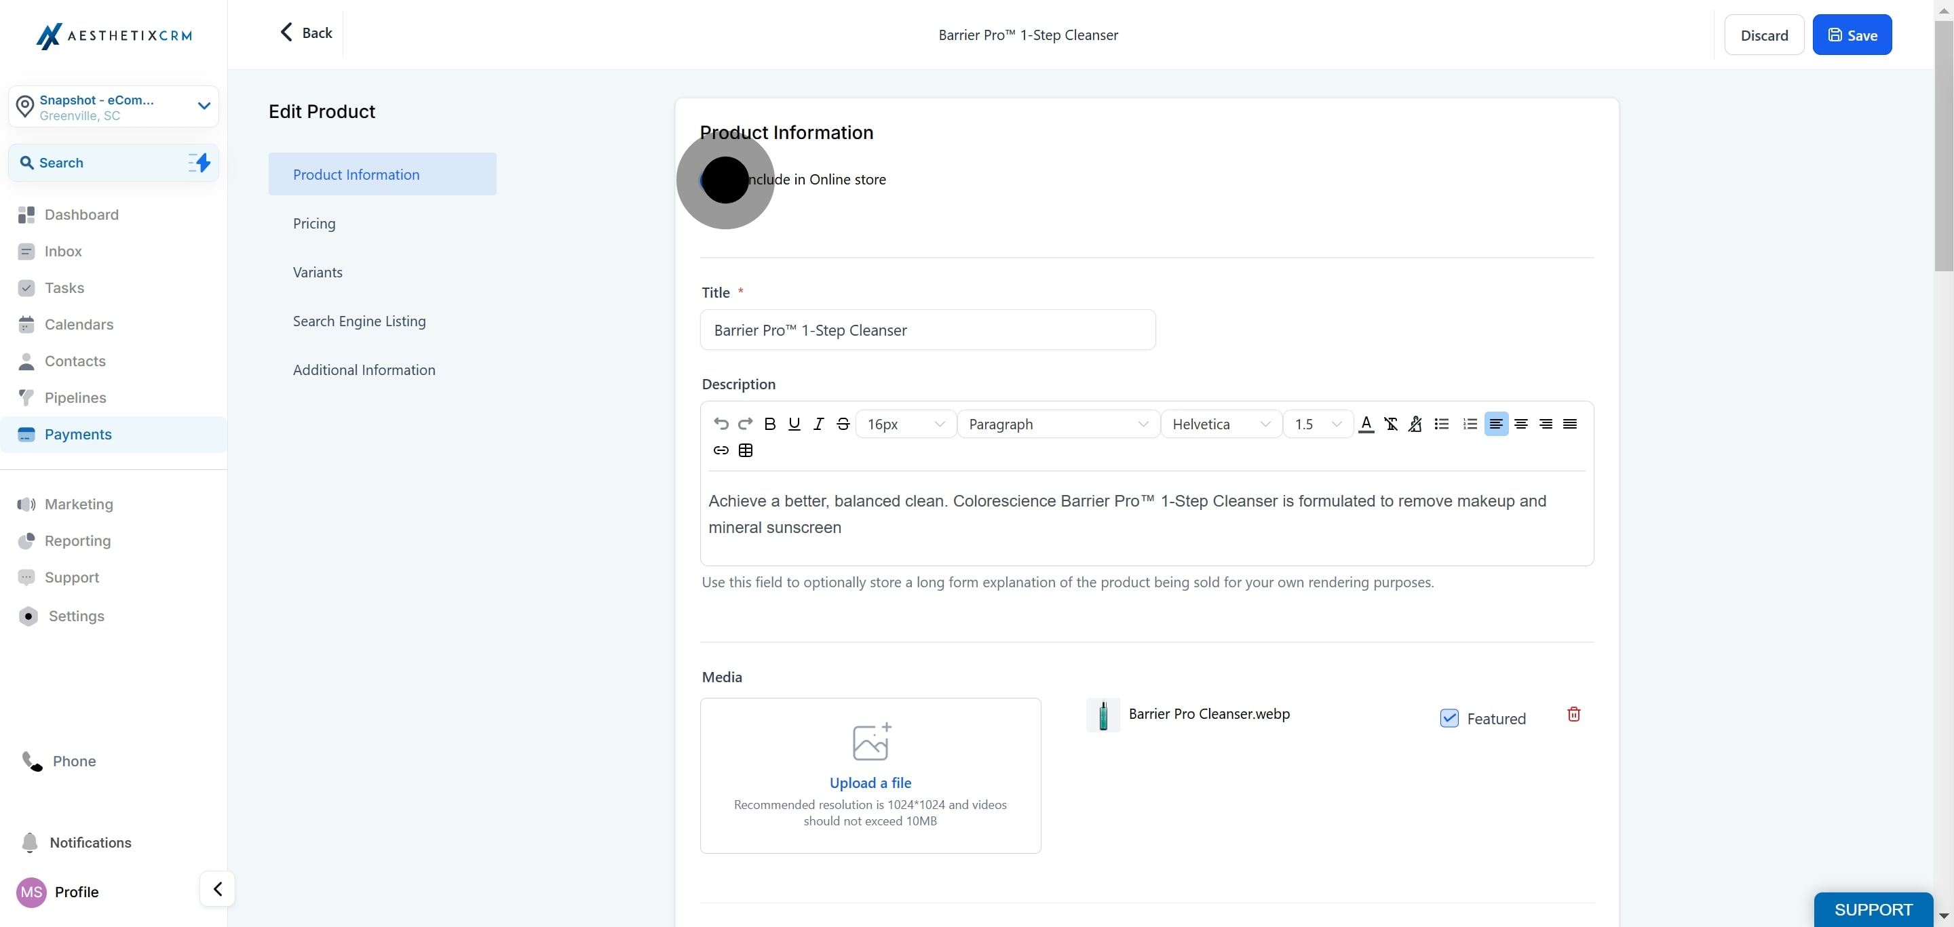Expand the Snapshot location selector
Viewport: 1954px width, 927px height.
point(114,107)
